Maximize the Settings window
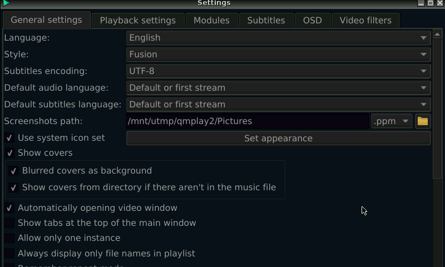 [431, 3]
